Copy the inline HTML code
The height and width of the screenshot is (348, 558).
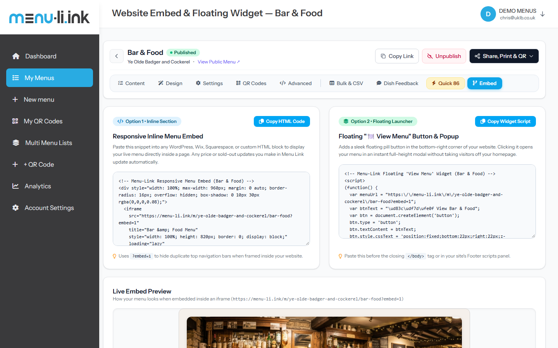point(282,121)
